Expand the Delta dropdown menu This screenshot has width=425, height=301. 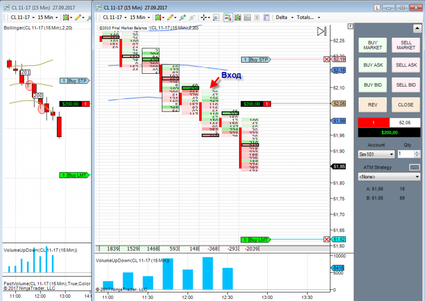285,18
